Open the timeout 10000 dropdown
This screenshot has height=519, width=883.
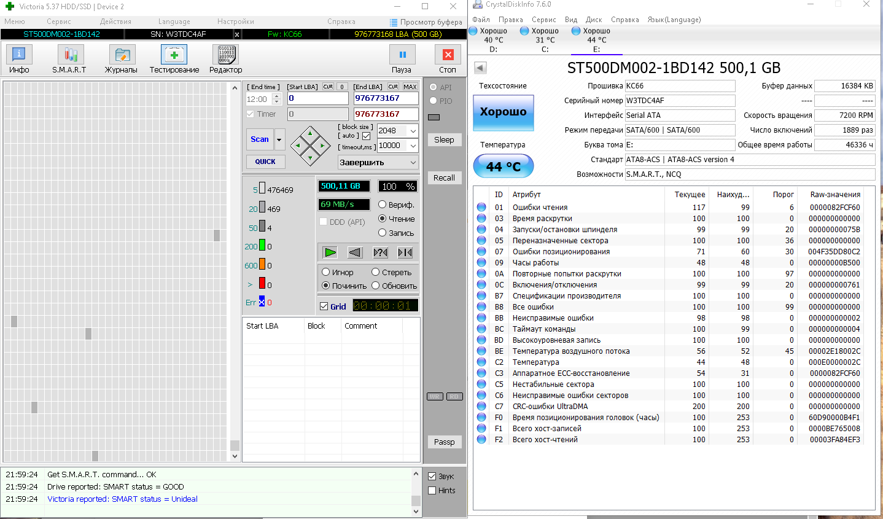[x=413, y=146]
